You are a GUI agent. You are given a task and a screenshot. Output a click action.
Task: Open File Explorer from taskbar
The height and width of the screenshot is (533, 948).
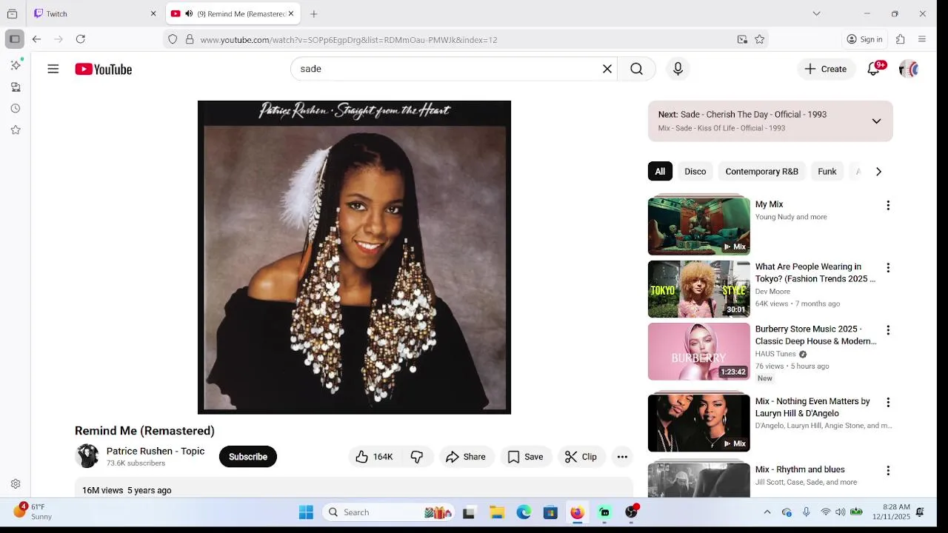tap(497, 512)
